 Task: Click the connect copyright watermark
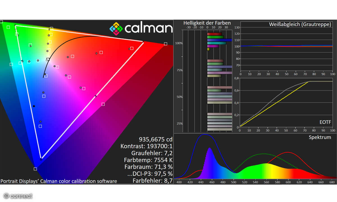[18, 196]
